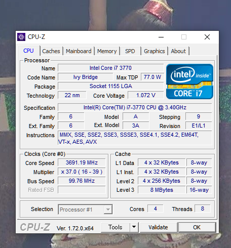
Task: Click the Bus Speed value '99.76 MHz'
Action: pyautogui.click(x=82, y=181)
